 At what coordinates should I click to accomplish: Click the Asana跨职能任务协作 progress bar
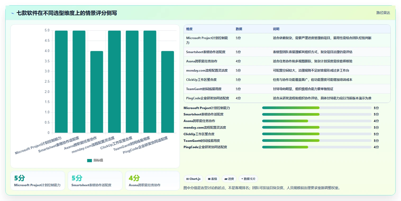point(317,121)
